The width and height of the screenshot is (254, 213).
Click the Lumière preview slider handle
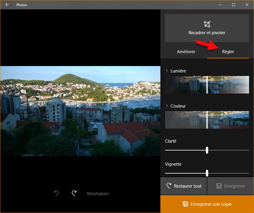point(207,85)
